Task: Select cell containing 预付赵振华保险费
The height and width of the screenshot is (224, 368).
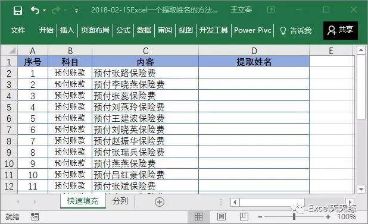Action: coord(145,141)
